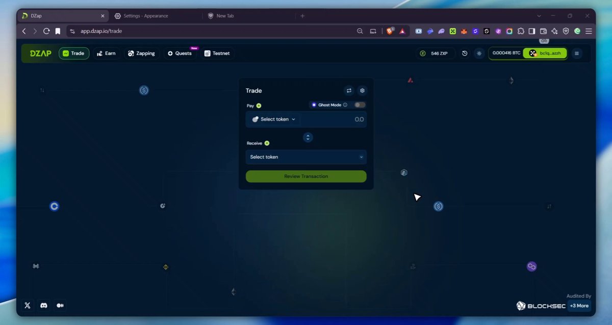Click the Brave Rewards triangle icon
The image size is (612, 325).
(402, 31)
